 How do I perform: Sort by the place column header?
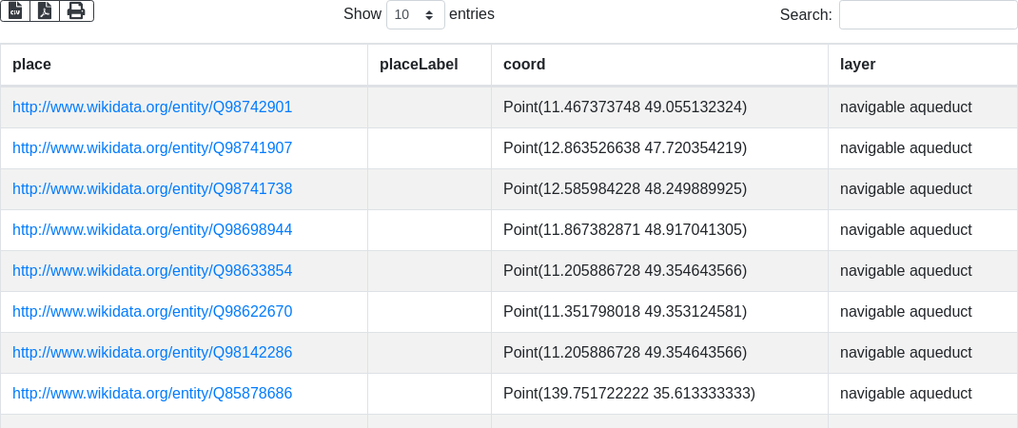point(31,65)
